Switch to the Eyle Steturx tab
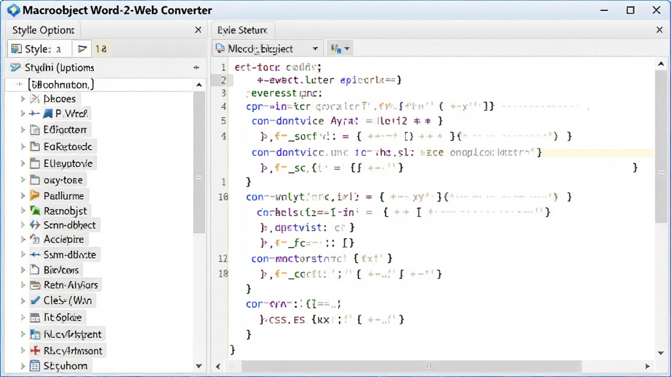Viewport: 671px width, 377px height. click(x=242, y=30)
